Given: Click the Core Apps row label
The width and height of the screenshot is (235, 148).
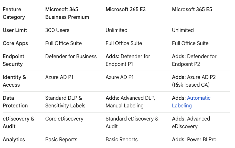Looking at the screenshot, I should [x=15, y=43].
